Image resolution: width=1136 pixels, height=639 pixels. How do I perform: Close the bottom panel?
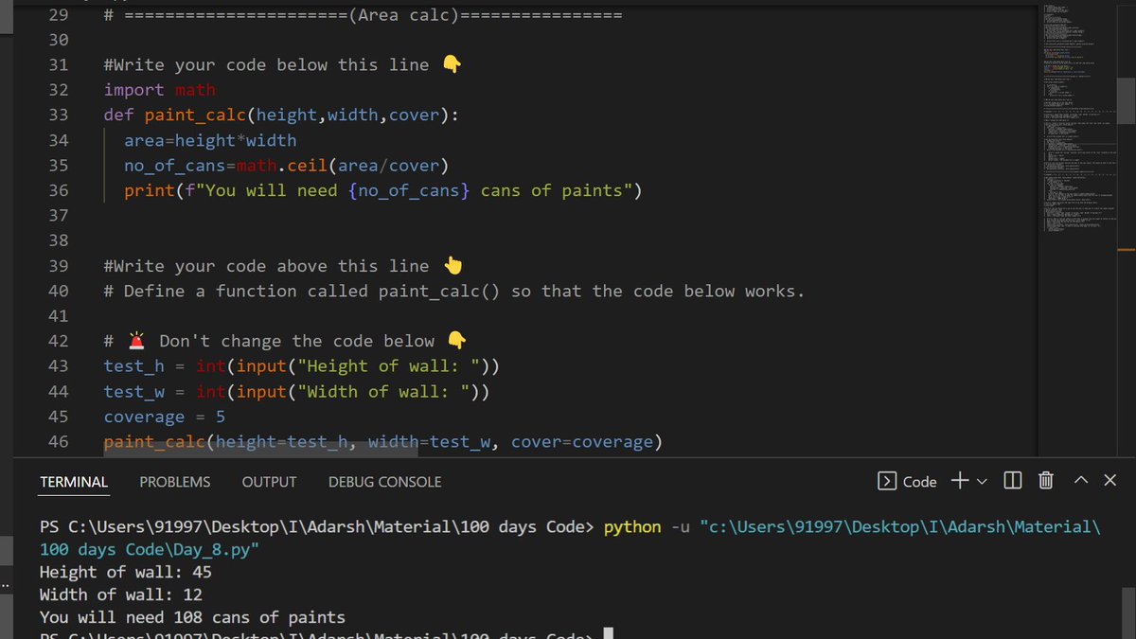click(x=1109, y=481)
